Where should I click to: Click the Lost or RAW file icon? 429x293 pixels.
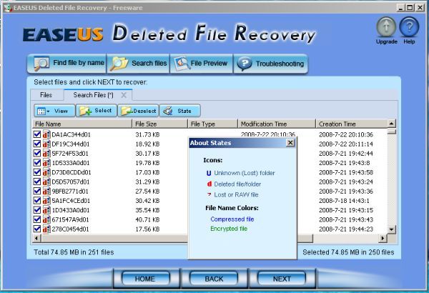[209, 194]
